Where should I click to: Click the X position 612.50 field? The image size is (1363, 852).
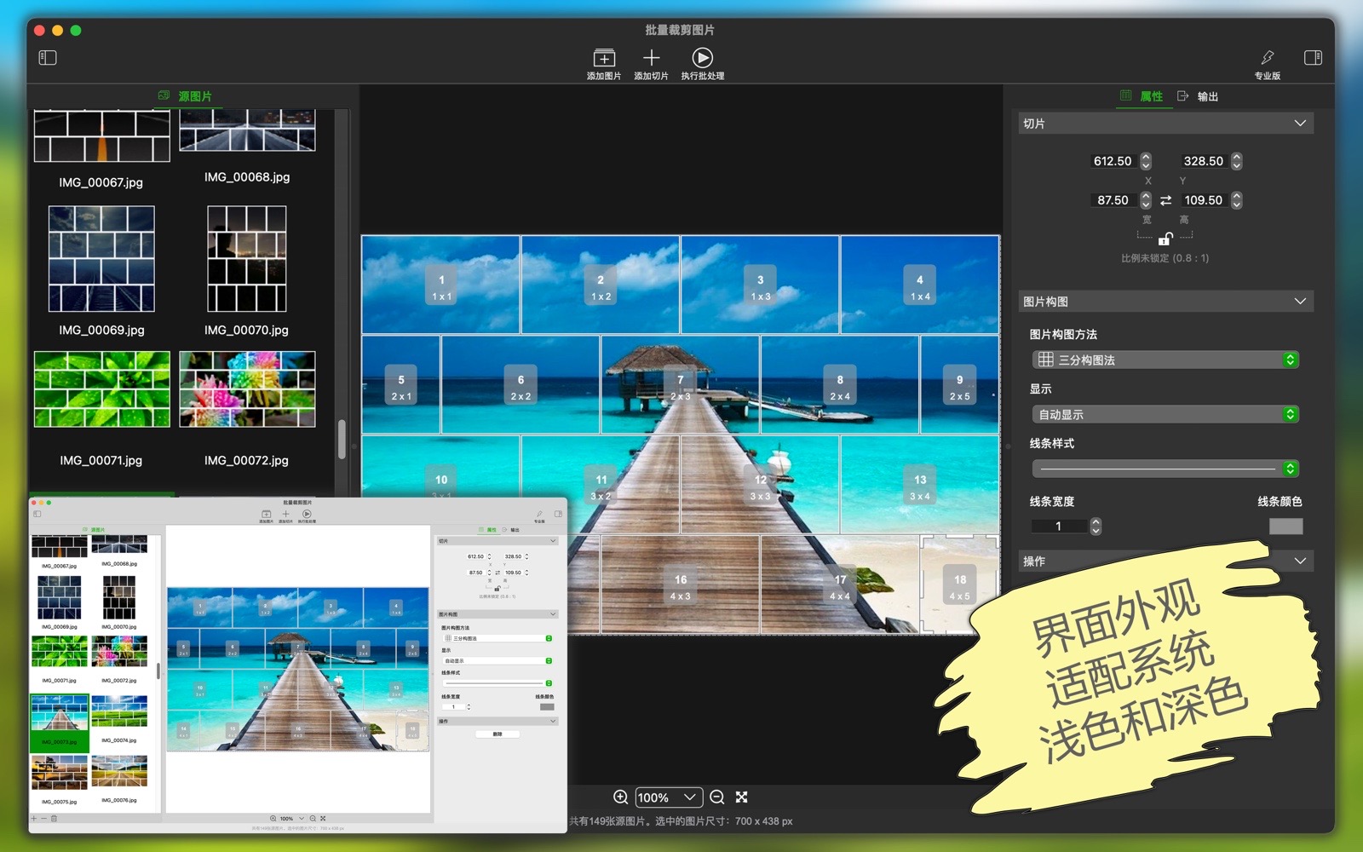[x=1113, y=161]
